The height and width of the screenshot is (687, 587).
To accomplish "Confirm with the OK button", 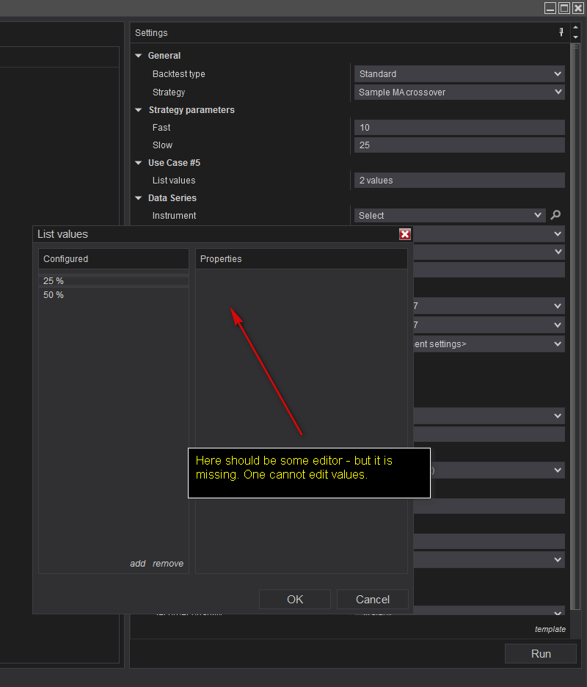I will (x=295, y=600).
